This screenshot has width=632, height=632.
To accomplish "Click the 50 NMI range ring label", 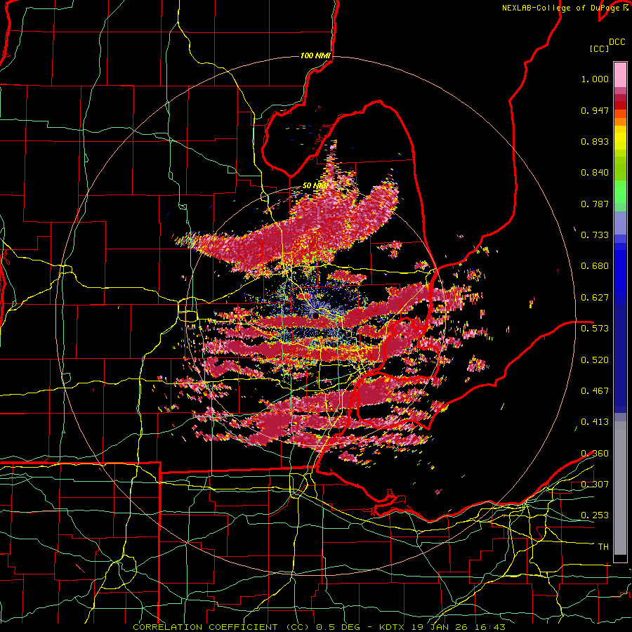I will (315, 185).
